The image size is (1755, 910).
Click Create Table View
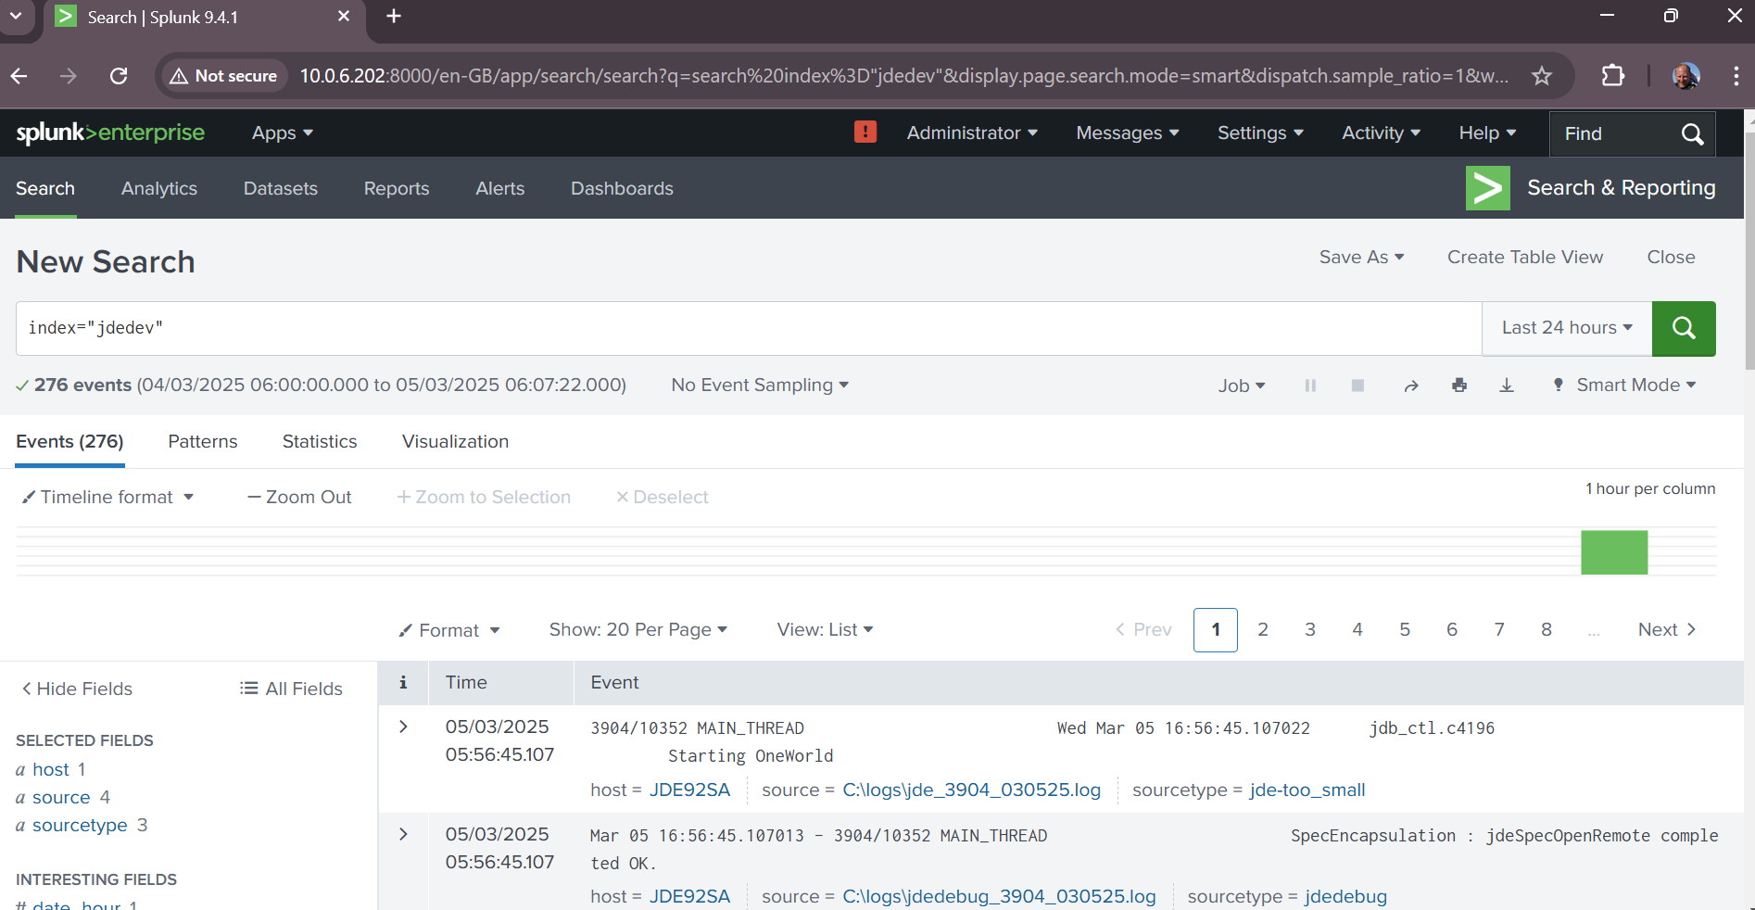pos(1524,258)
